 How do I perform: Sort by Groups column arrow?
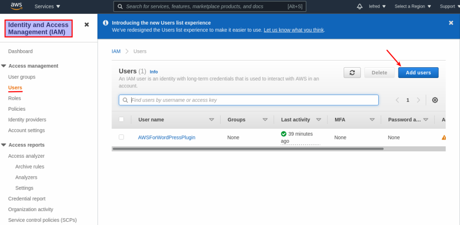click(x=265, y=120)
